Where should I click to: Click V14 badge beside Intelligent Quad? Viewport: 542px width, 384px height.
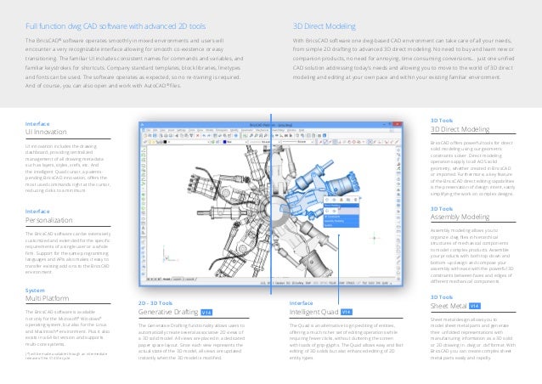pyautogui.click(x=347, y=312)
